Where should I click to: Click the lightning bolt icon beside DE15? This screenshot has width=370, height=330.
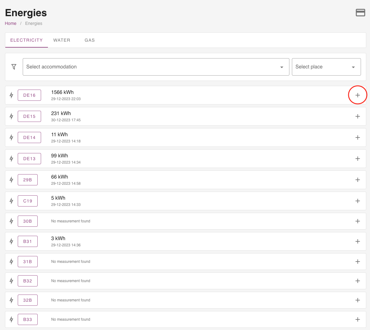point(11,116)
